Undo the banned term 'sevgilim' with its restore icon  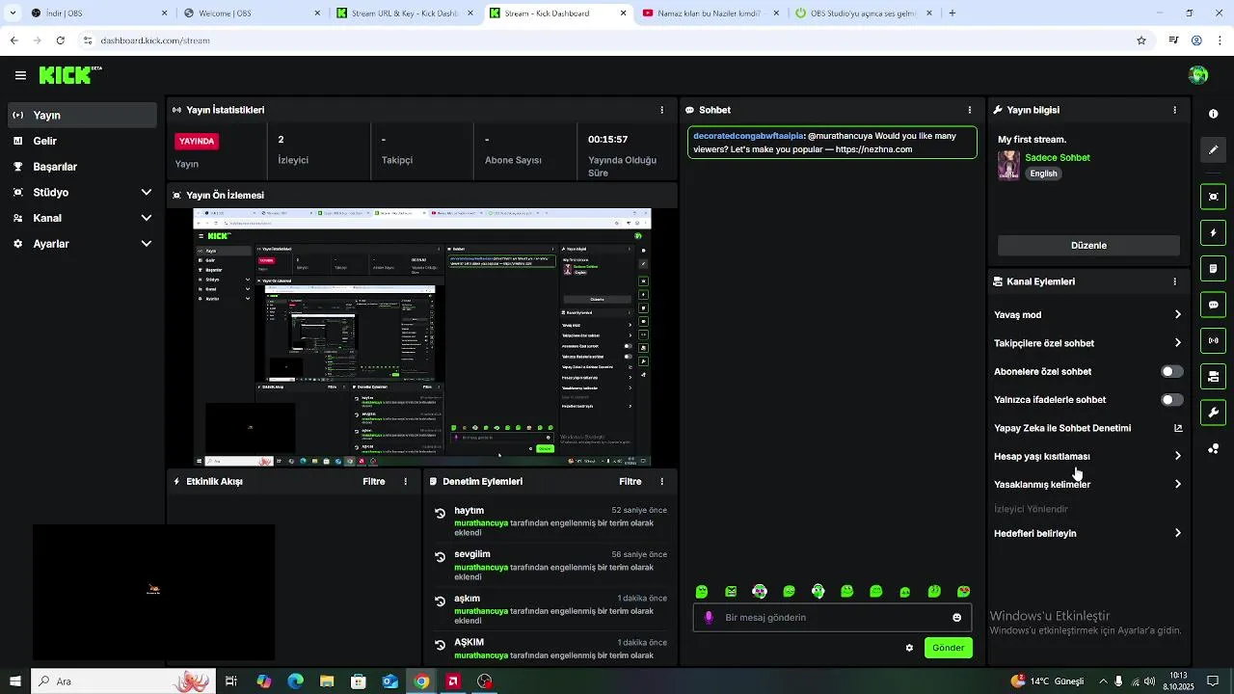point(441,557)
